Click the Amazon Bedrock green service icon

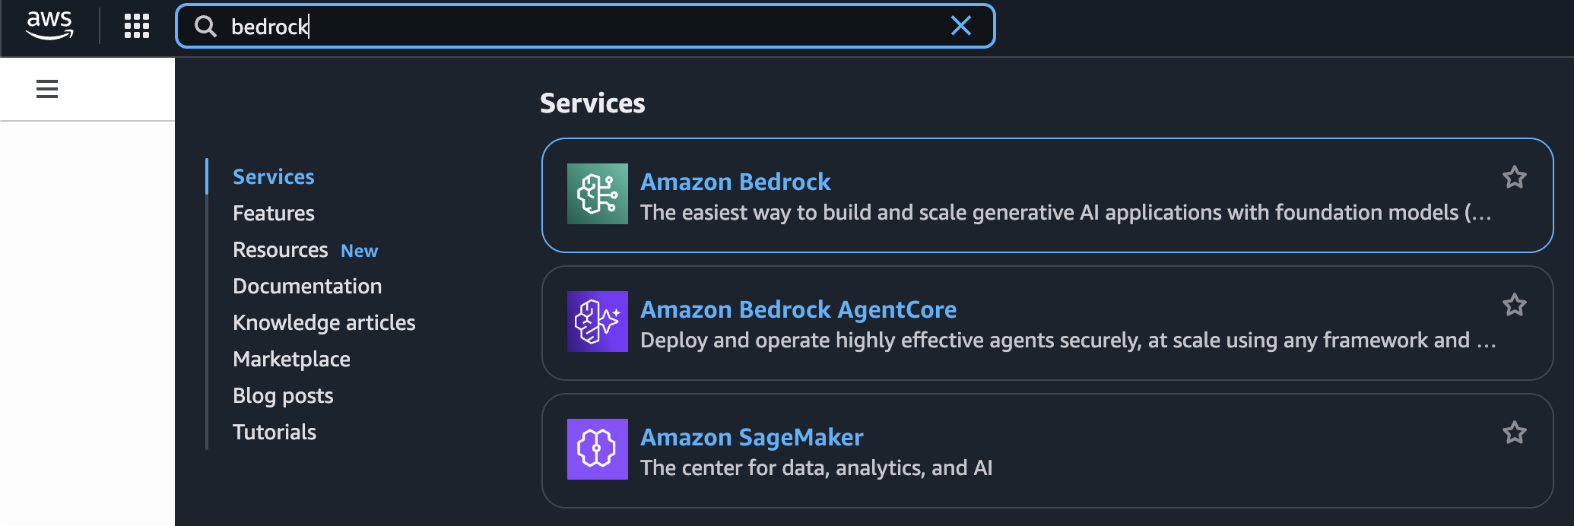597,194
